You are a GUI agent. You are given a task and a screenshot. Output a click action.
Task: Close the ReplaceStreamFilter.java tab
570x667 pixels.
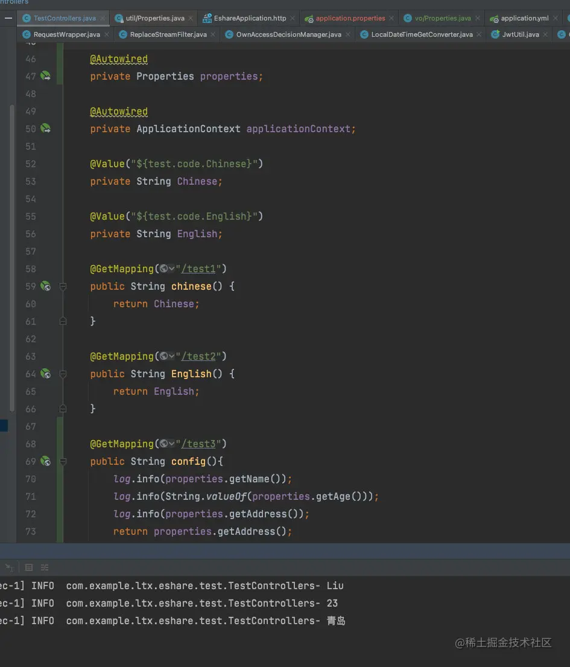coord(213,34)
